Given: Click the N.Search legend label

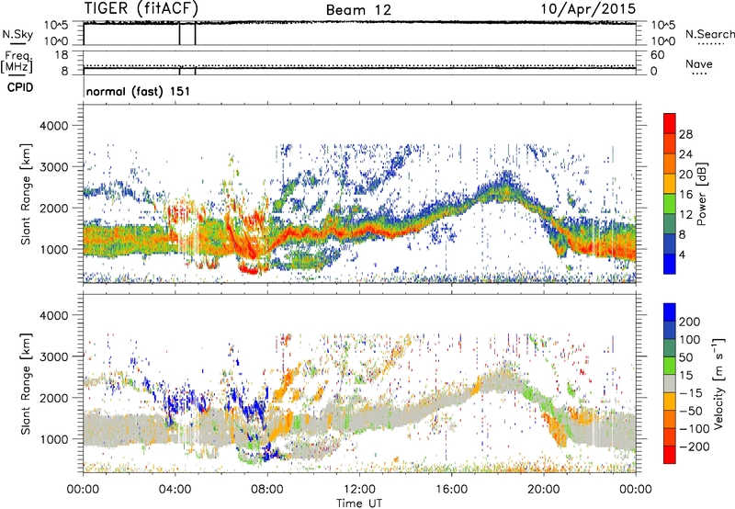Looking at the screenshot, I should (x=710, y=34).
